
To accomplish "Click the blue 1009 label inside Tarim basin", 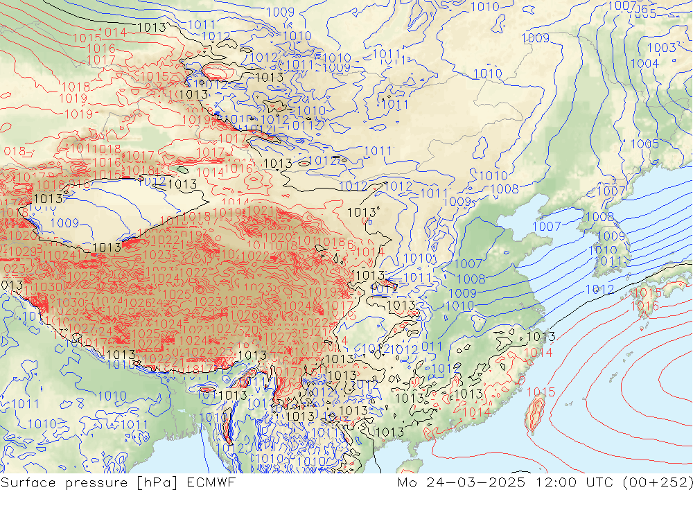I will [x=64, y=223].
